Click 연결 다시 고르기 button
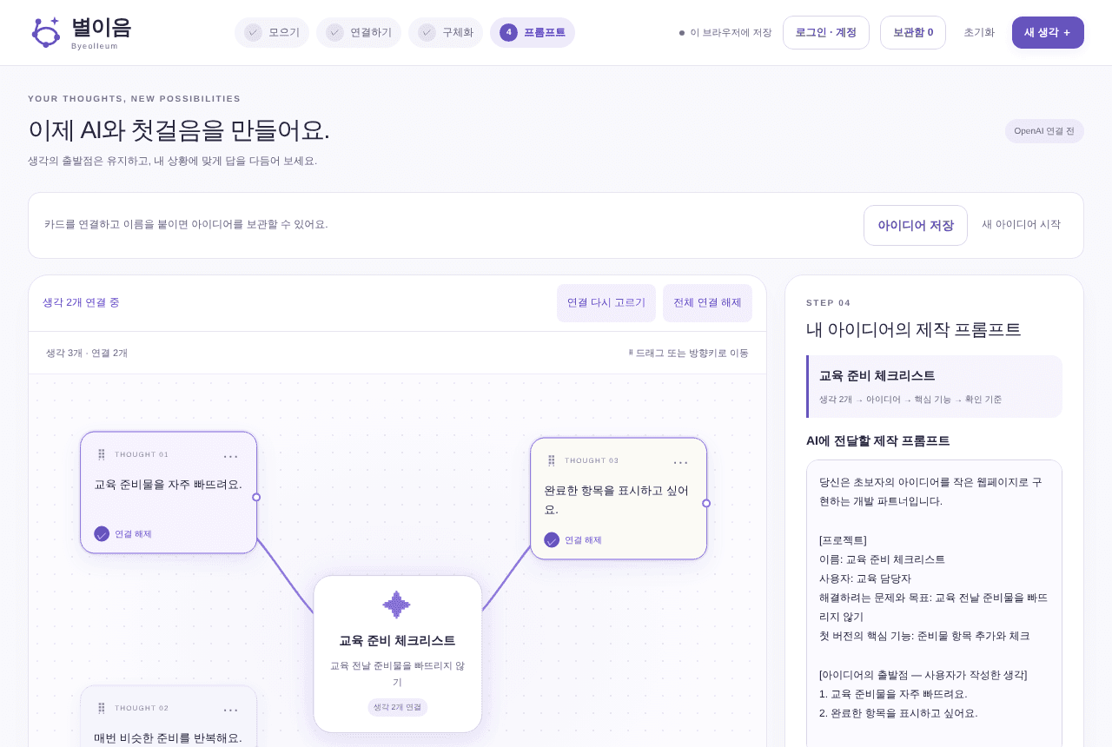The width and height of the screenshot is (1112, 747). coord(606,303)
